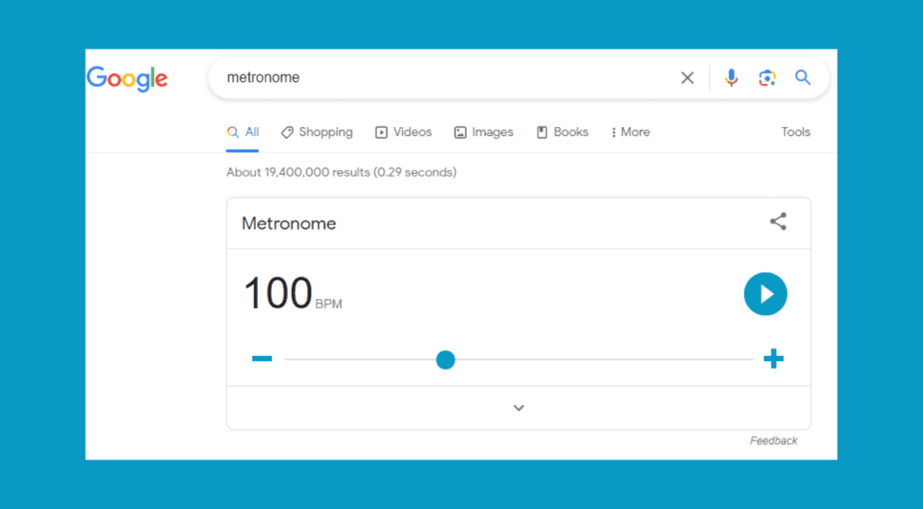Switch to the Books results tab
The height and width of the screenshot is (509, 923).
click(x=562, y=132)
